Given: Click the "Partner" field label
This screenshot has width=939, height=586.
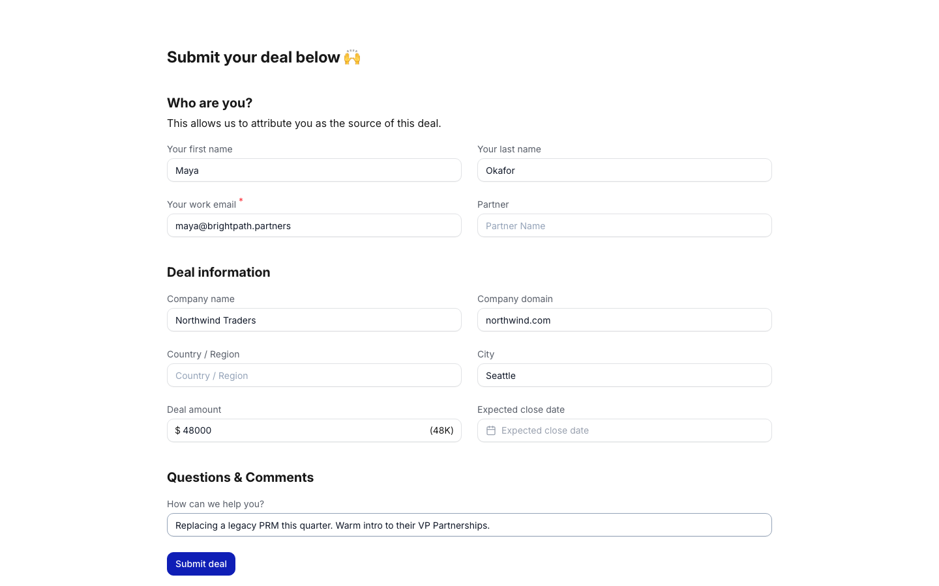Looking at the screenshot, I should pos(493,204).
